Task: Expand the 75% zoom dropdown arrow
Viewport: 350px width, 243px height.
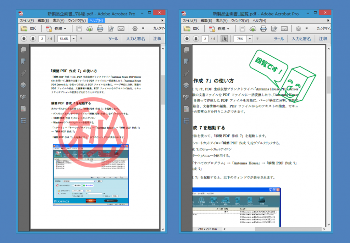Action: [250, 39]
